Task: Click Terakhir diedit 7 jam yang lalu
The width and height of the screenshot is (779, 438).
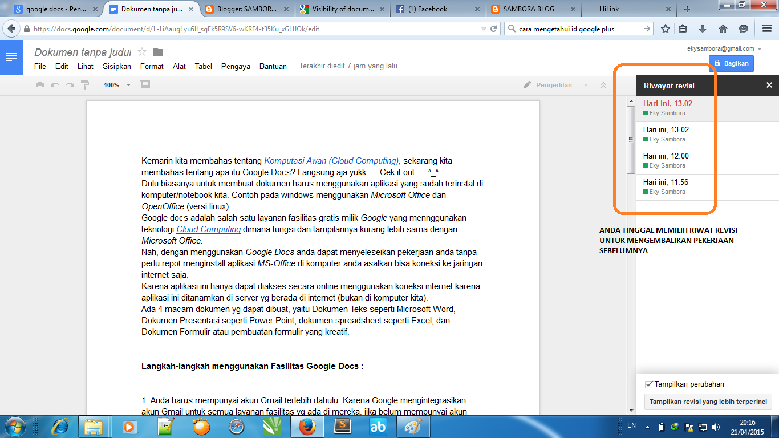Action: point(348,66)
